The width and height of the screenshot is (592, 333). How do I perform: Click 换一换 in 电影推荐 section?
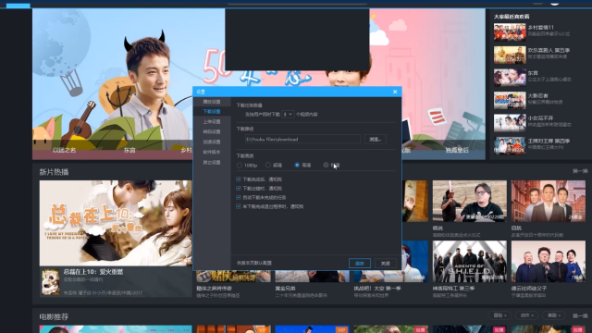[x=580, y=315]
